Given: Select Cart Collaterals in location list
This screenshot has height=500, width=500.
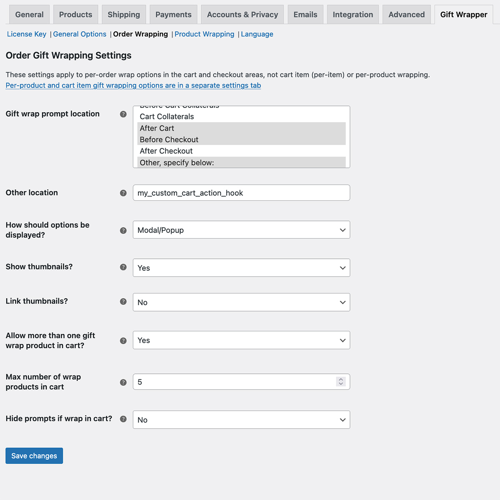Looking at the screenshot, I should pos(241,117).
